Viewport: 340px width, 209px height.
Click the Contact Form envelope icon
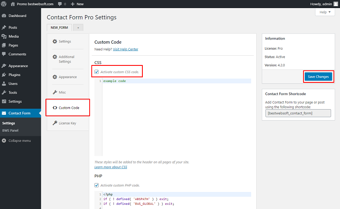coord(4,113)
